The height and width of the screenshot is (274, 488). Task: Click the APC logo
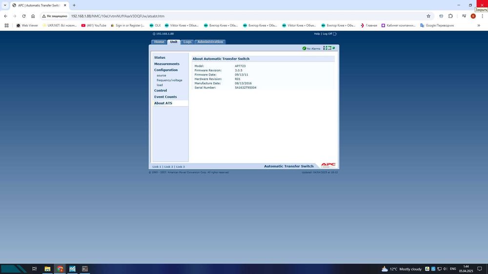[328, 165]
